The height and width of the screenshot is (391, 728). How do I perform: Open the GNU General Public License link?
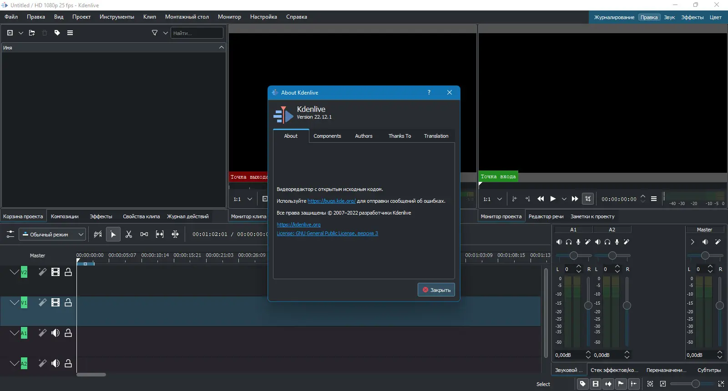coord(327,233)
